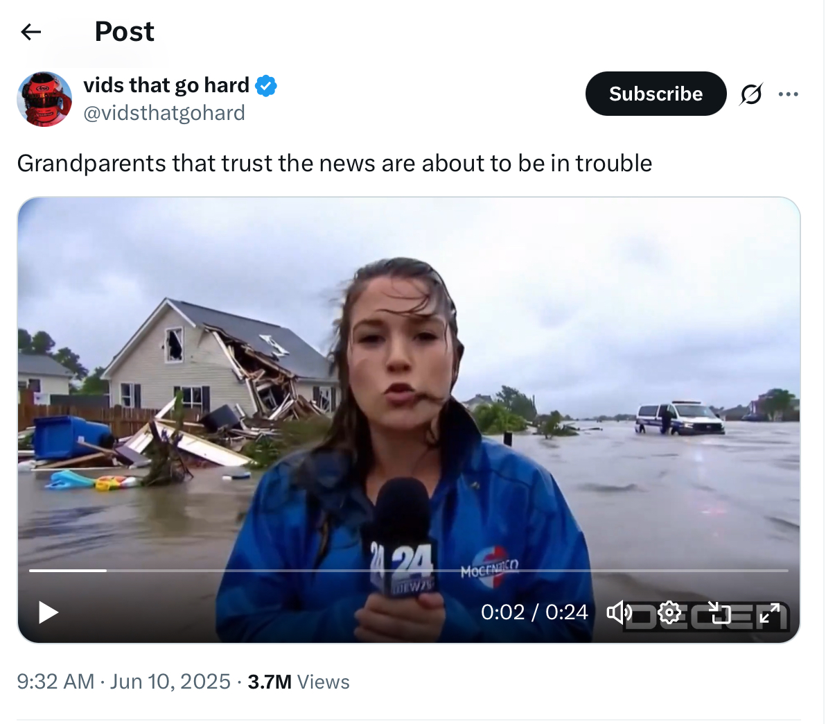Seek on the video progress bar
835x724 pixels.
click(409, 571)
